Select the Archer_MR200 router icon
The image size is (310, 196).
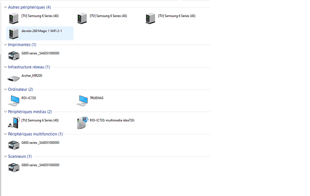13,79
